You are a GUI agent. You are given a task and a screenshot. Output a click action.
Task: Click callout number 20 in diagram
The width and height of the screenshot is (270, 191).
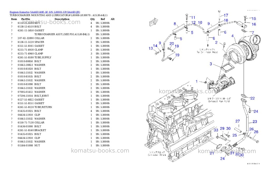pyautogui.click(x=172, y=44)
